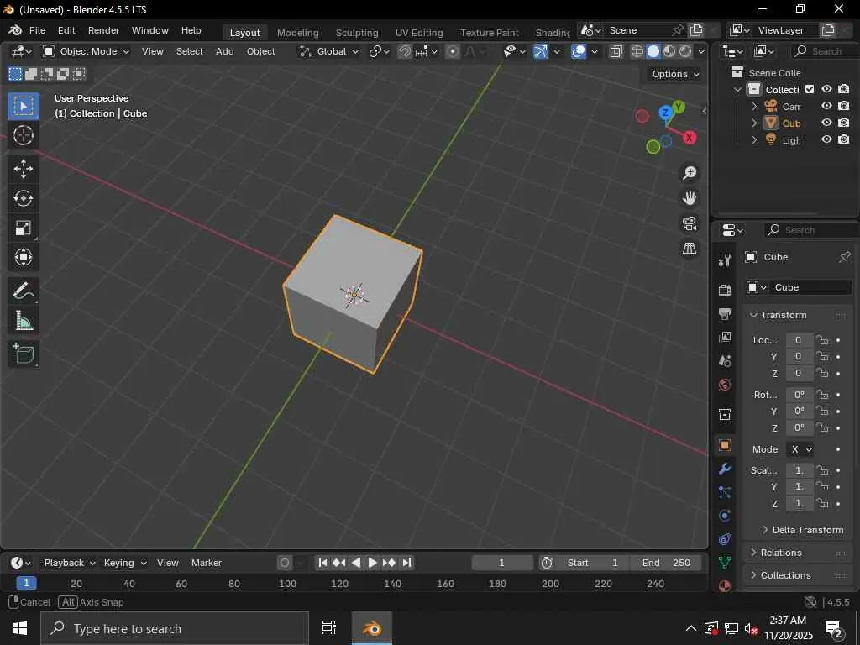Click the 3D Cursor tool
860x645 pixels.
pos(24,135)
